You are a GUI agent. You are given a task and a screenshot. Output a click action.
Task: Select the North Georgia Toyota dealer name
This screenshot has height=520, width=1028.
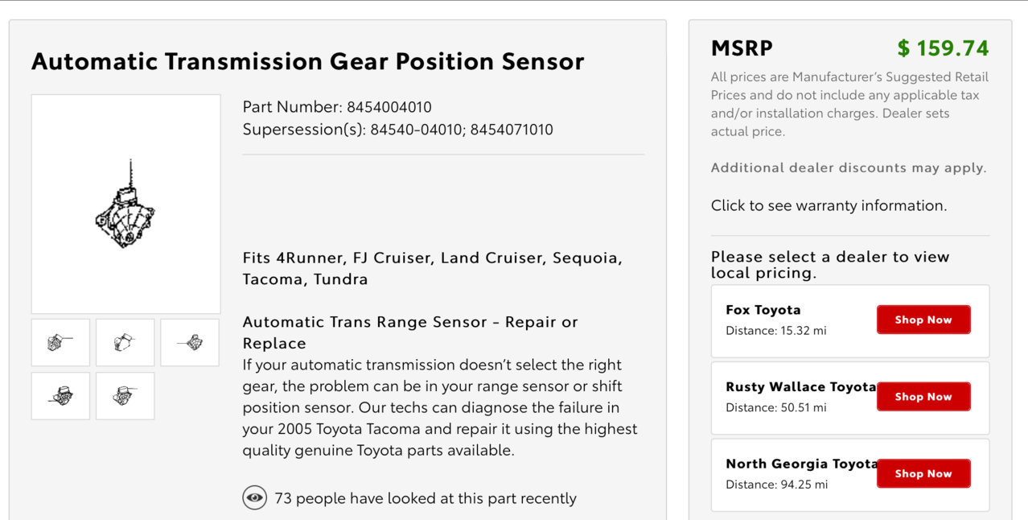(x=801, y=464)
